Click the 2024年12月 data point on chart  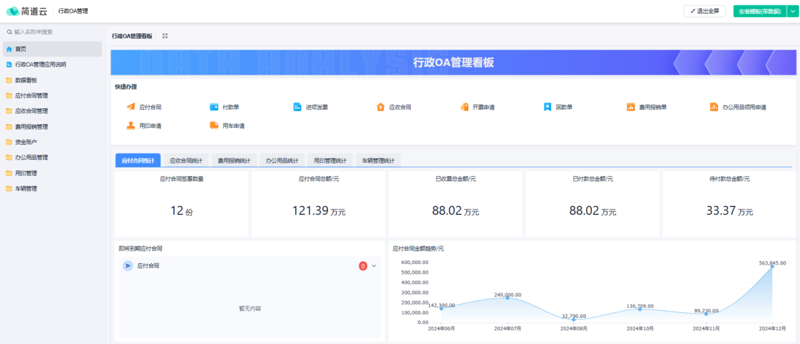[x=772, y=267]
